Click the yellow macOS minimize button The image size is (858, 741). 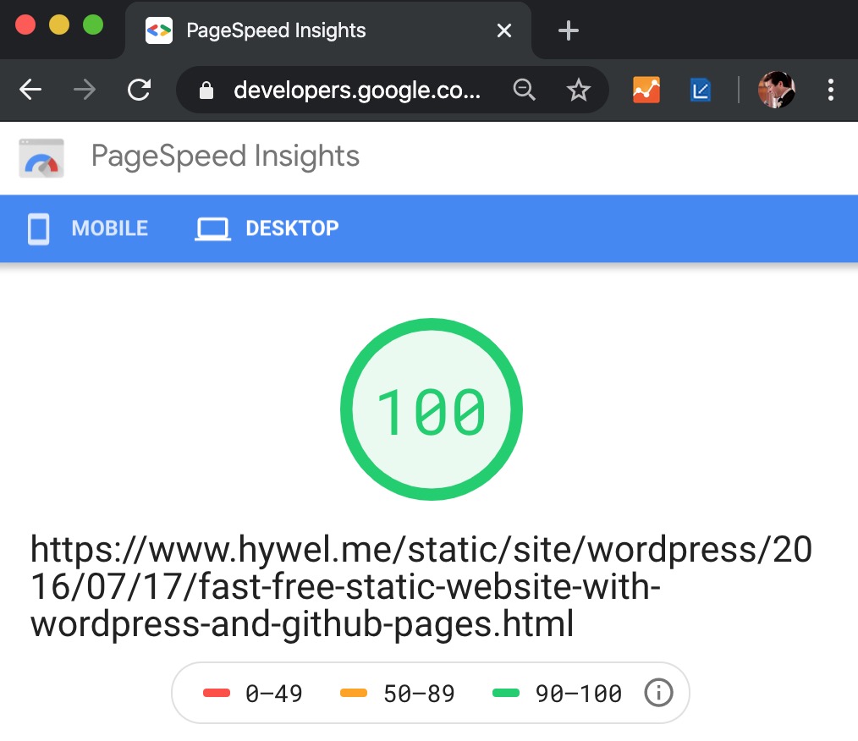pyautogui.click(x=59, y=25)
